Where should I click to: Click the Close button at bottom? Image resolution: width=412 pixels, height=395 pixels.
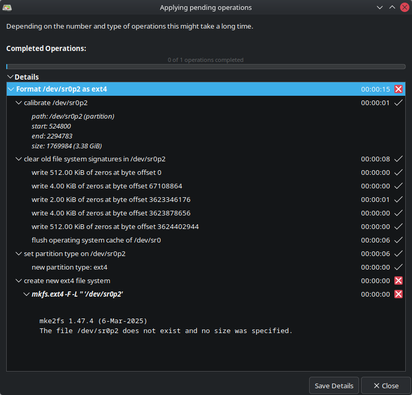tap(386, 386)
